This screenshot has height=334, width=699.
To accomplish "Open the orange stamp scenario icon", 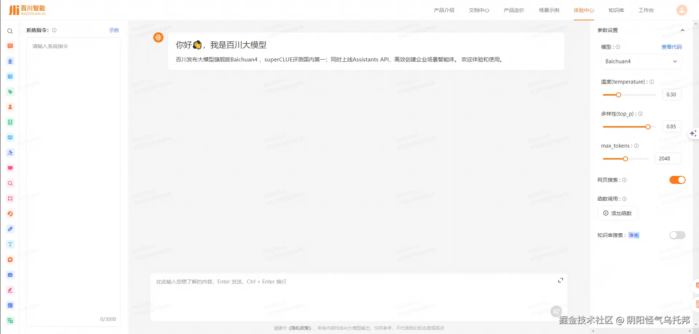I will (x=10, y=107).
